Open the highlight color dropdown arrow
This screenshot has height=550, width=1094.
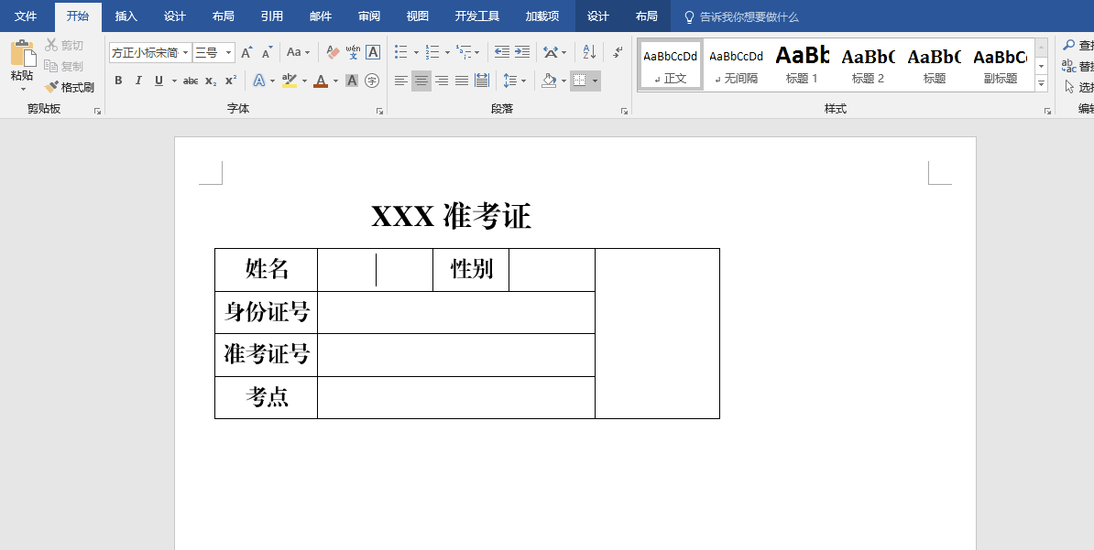[304, 81]
